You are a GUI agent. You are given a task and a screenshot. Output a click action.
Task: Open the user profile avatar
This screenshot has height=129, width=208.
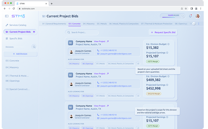pos(198,16)
